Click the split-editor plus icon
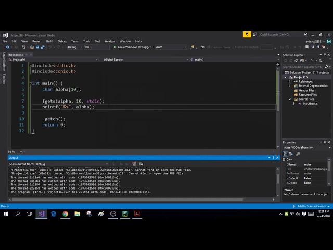Viewport: 333px width, 250px height. (278, 65)
